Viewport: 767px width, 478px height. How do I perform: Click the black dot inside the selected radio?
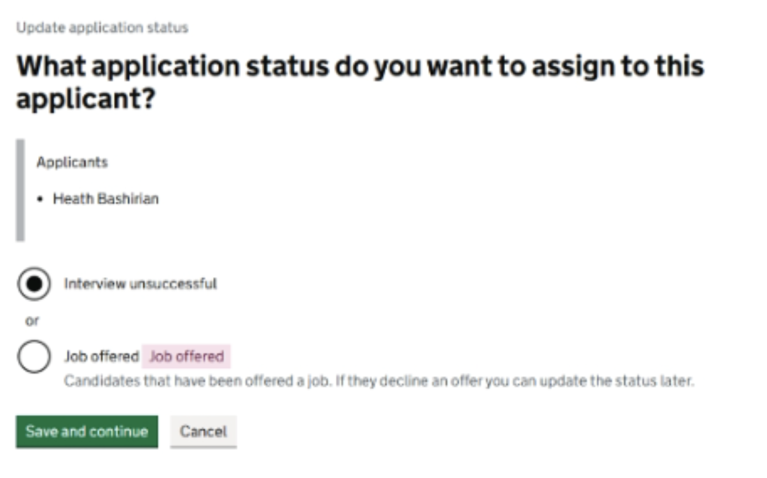[34, 284]
